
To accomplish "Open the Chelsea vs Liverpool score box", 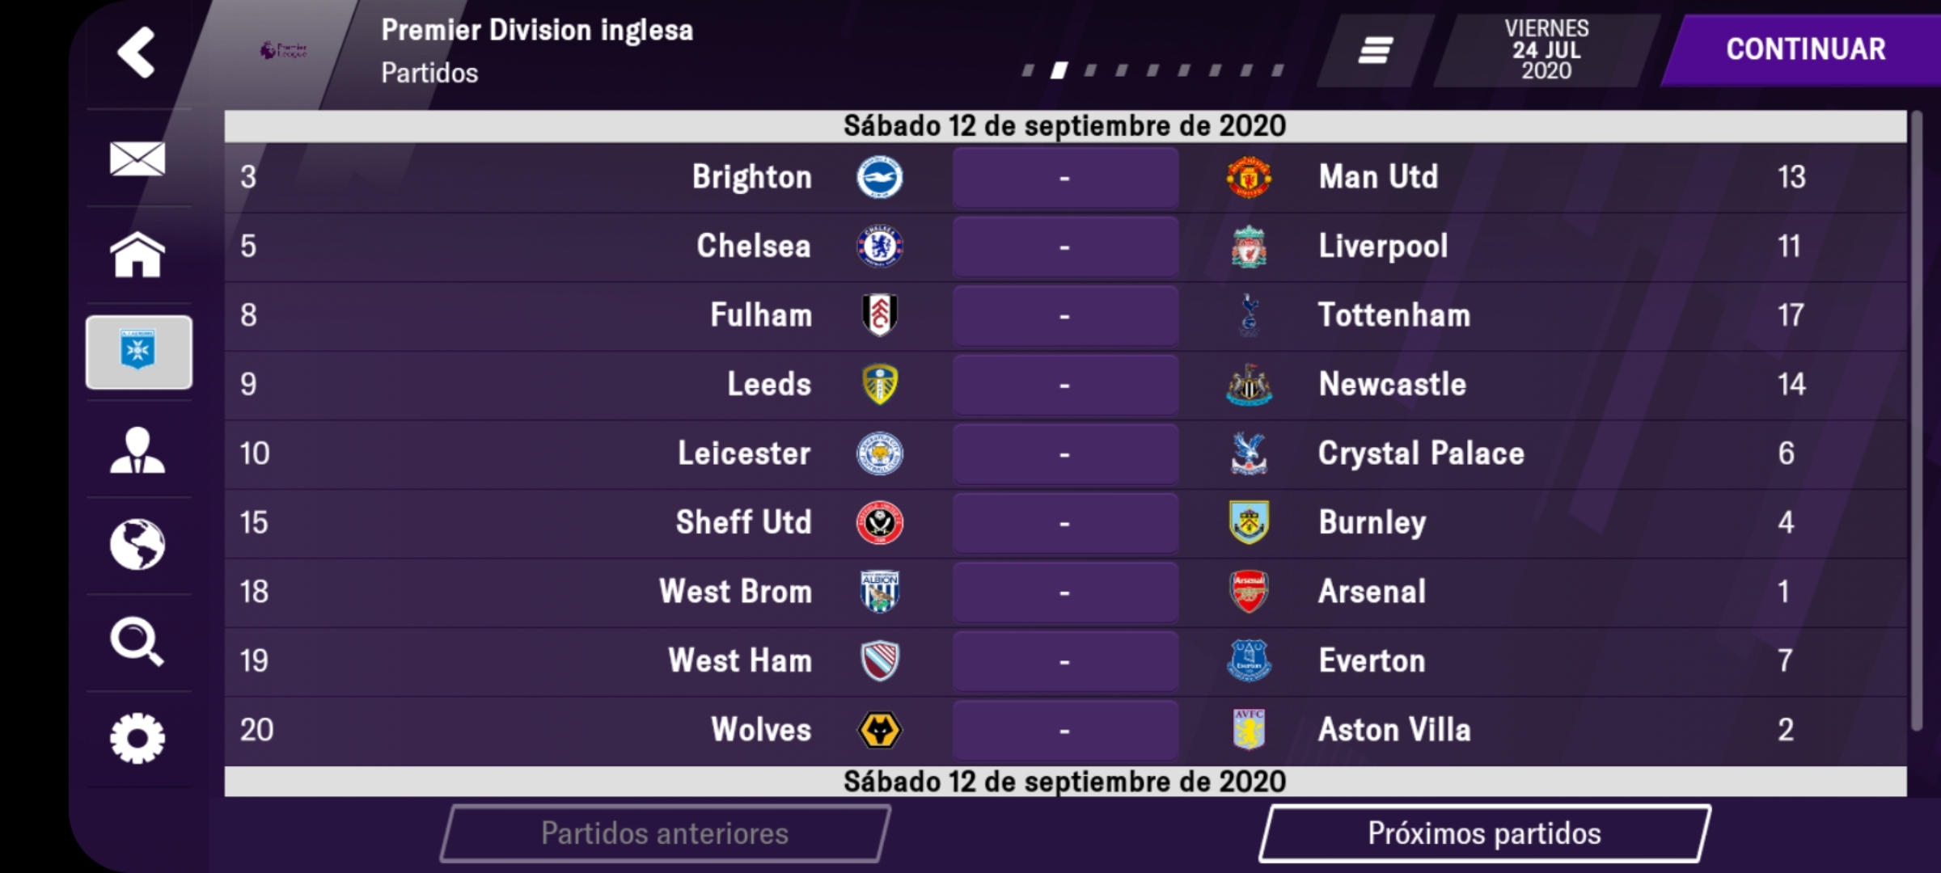I will 1065,247.
